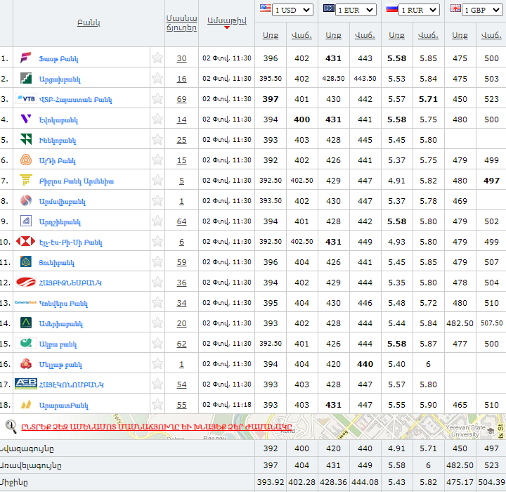Toggle favorite star for row 7 bank
The height and width of the screenshot is (492, 506).
pos(157,180)
